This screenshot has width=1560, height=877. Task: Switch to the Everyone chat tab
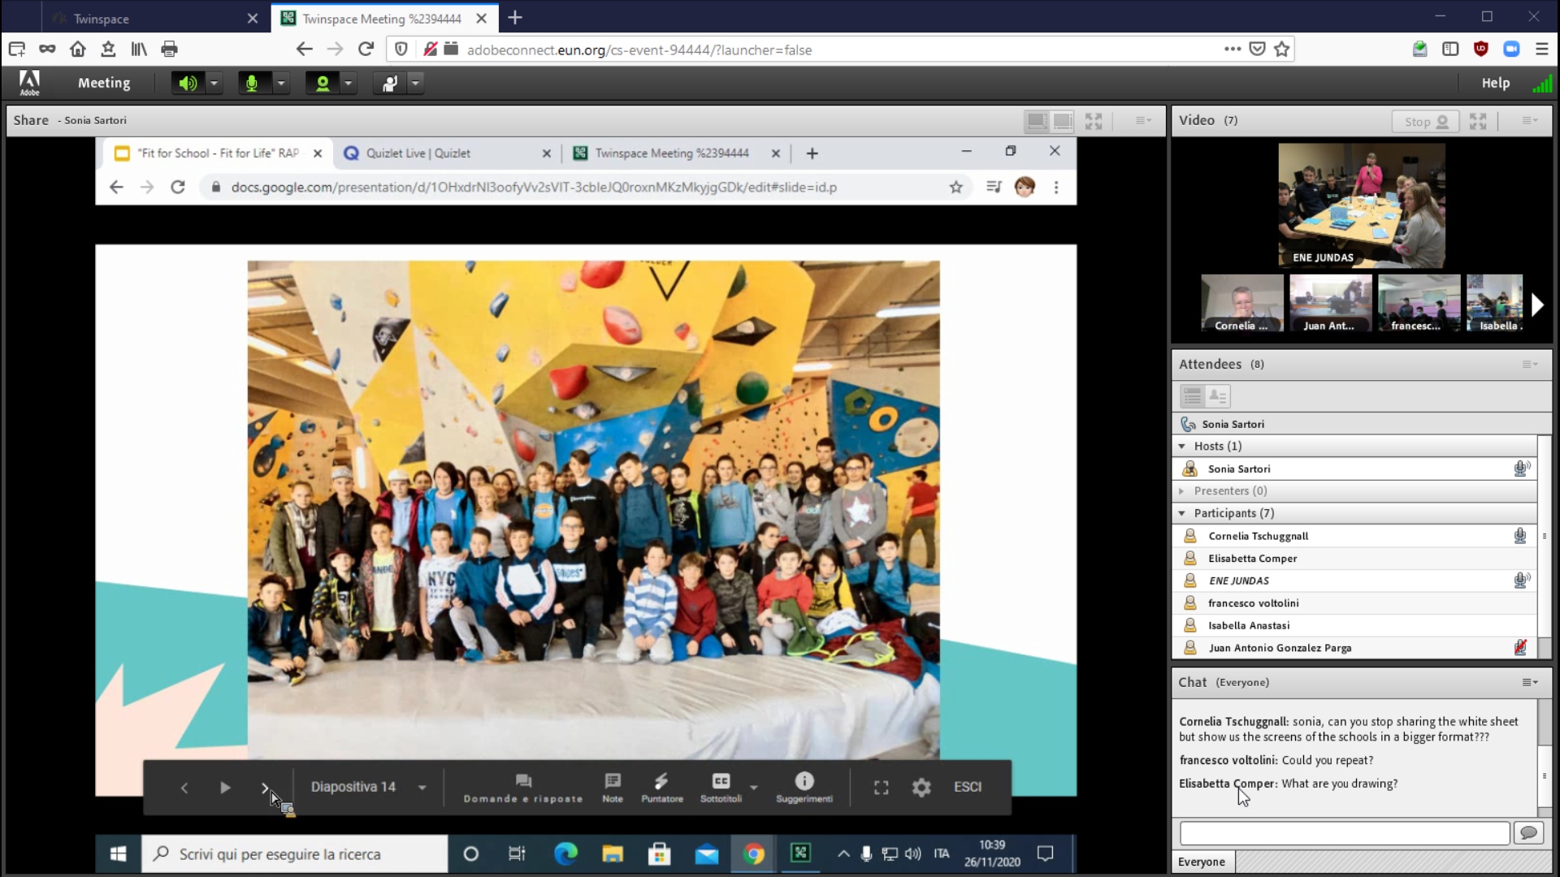pyautogui.click(x=1202, y=862)
